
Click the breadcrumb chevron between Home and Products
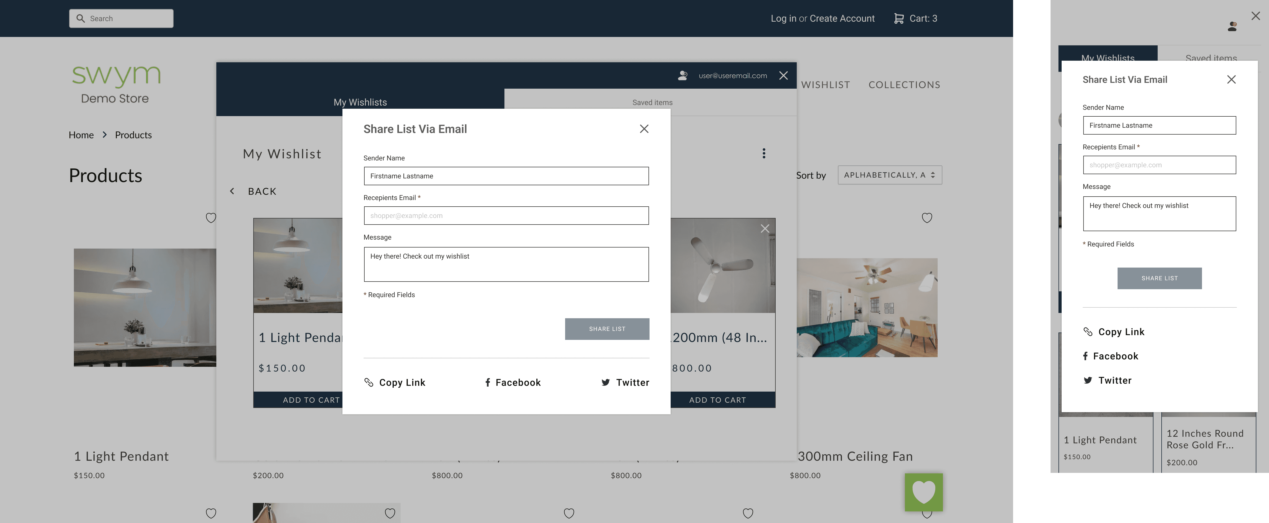click(104, 135)
